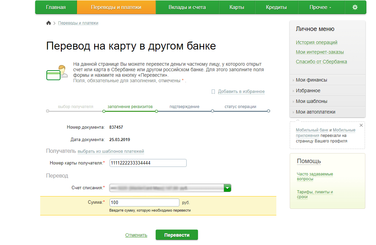Click the home icon in breadcrumb
Viewport: 376px width, 245px height.
pos(48,23)
